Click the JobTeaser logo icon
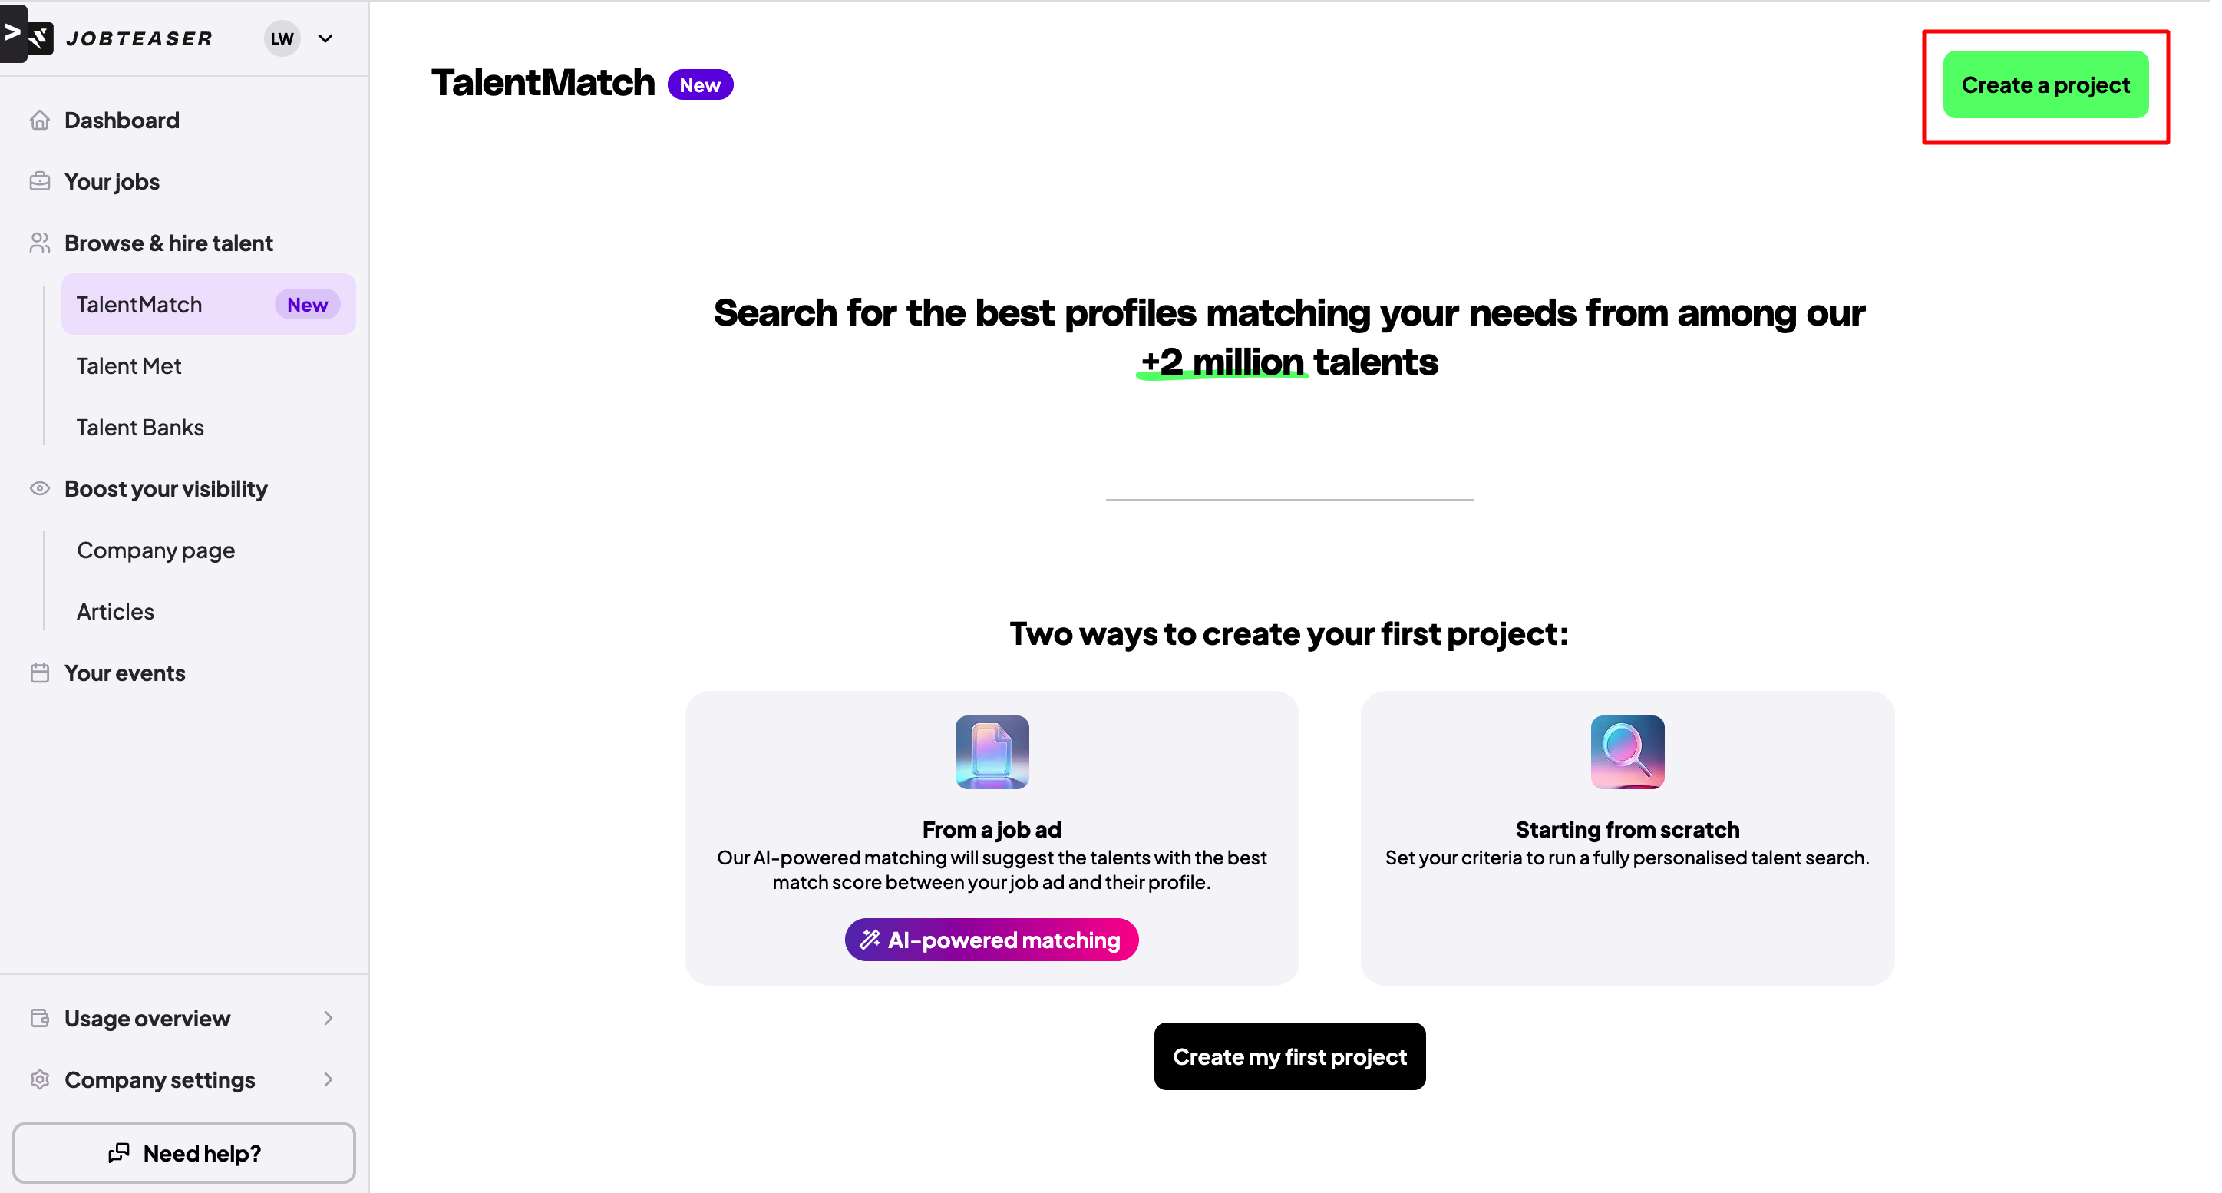2222x1193 pixels. point(40,38)
